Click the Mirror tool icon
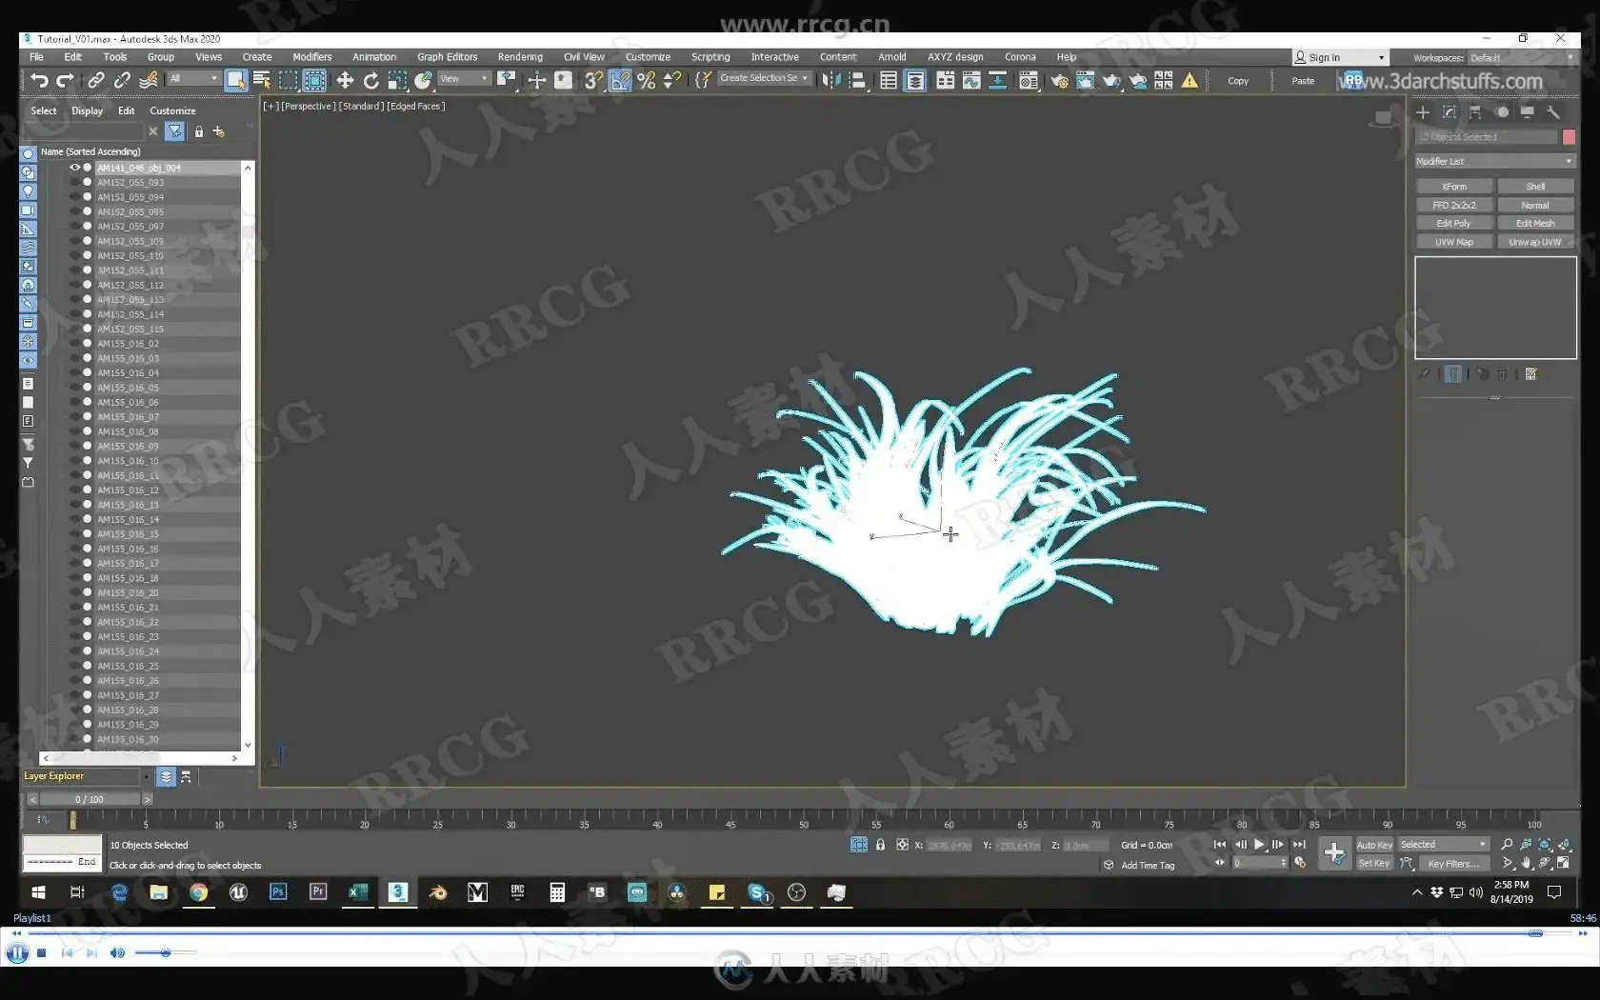The image size is (1600, 1000). coord(831,81)
